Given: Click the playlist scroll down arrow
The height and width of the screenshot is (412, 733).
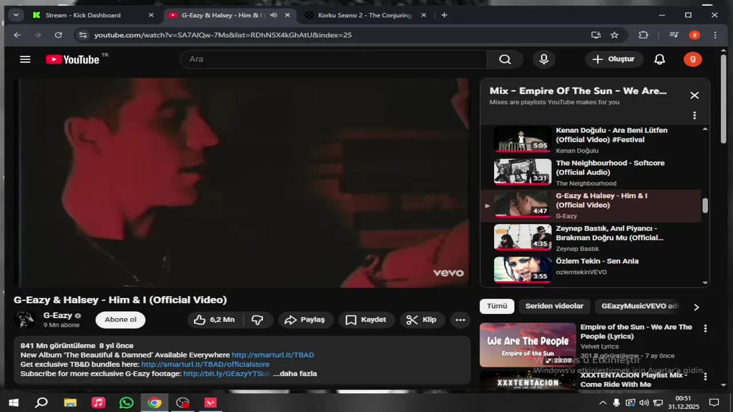Looking at the screenshot, I should 705,283.
